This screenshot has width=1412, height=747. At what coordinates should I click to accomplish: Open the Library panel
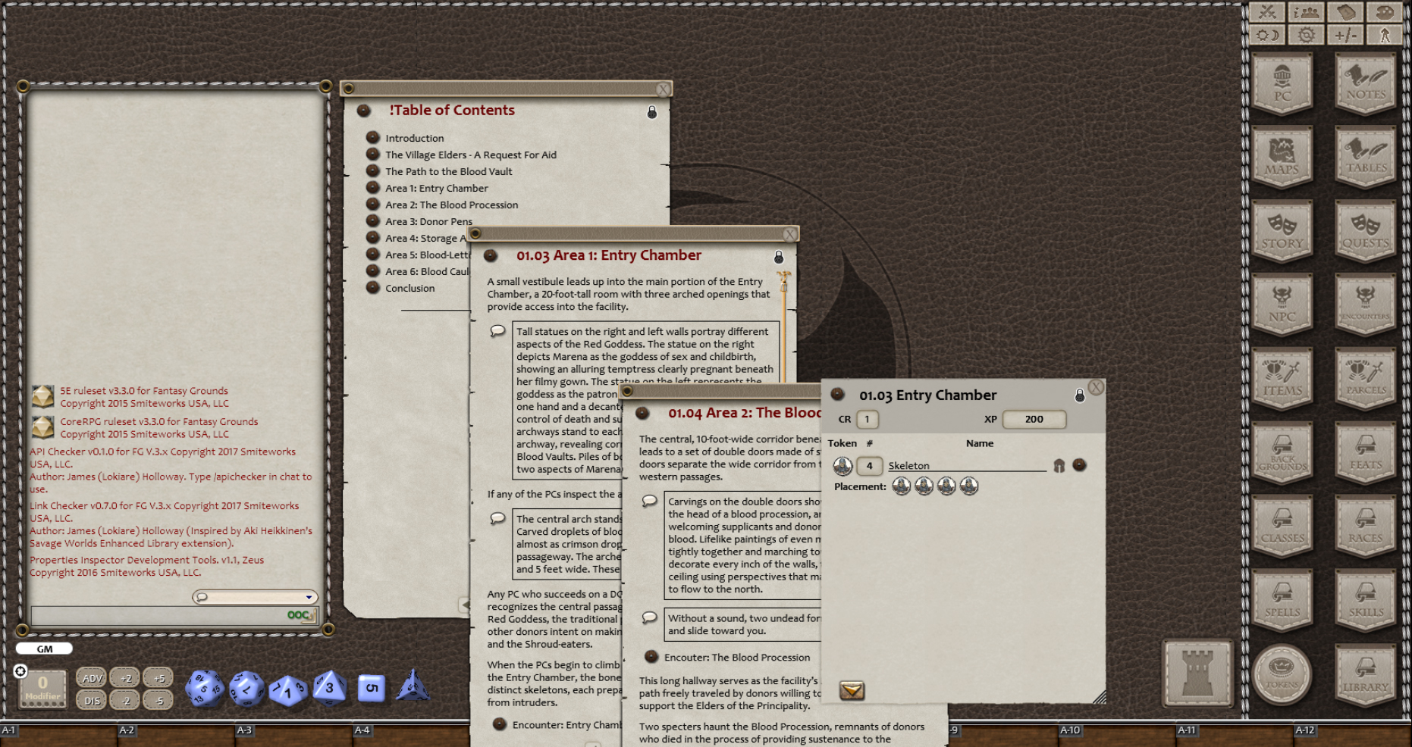click(1365, 674)
